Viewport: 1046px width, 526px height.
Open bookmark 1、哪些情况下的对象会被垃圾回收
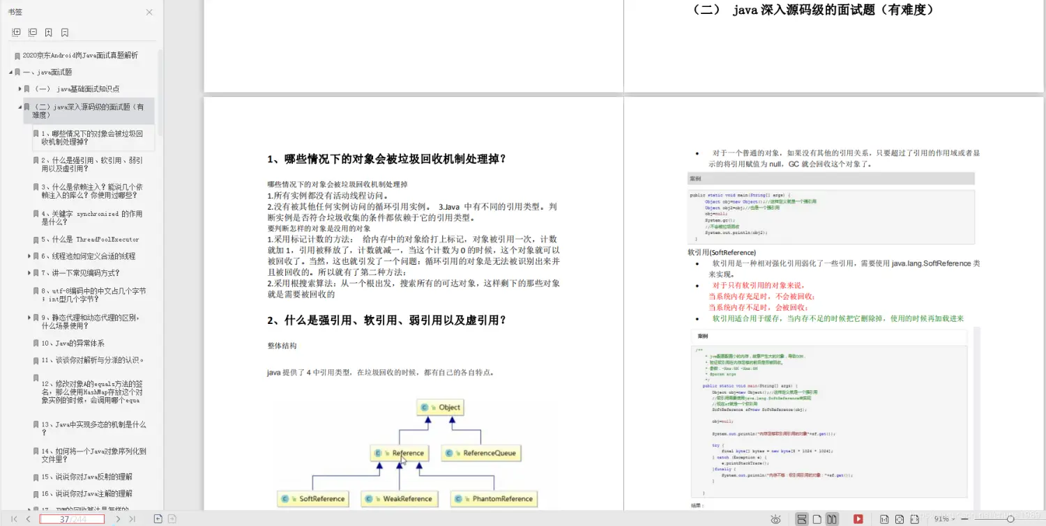pos(92,137)
